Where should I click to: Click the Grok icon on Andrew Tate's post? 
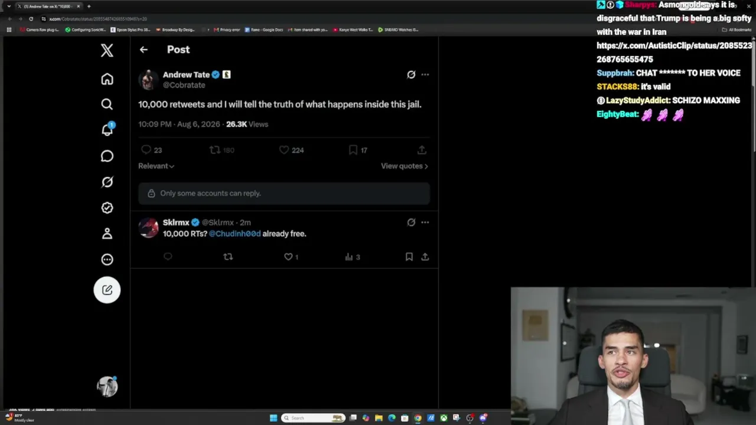[411, 74]
